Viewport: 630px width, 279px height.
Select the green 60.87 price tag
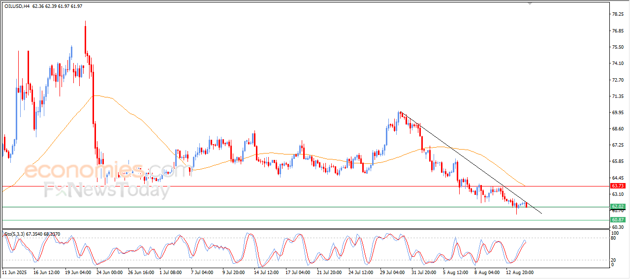pos(618,219)
